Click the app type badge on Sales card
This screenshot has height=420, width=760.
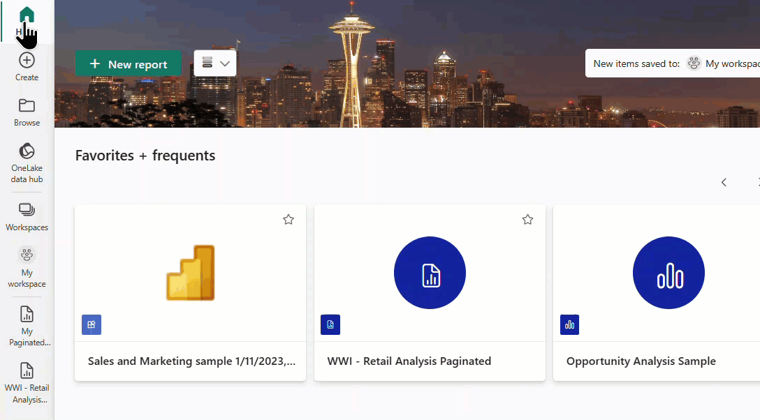92,324
